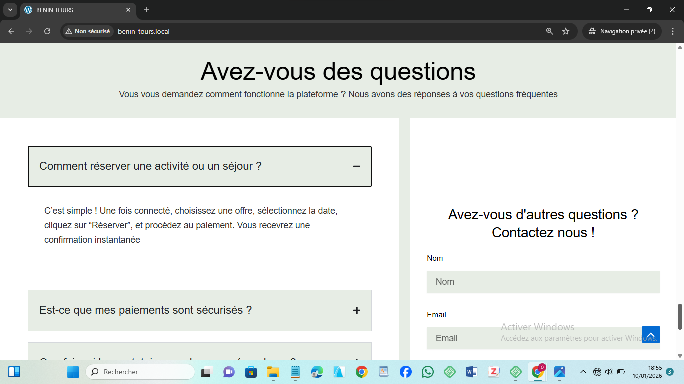Bookmark this page with the star icon
This screenshot has width=684, height=384.
566,31
